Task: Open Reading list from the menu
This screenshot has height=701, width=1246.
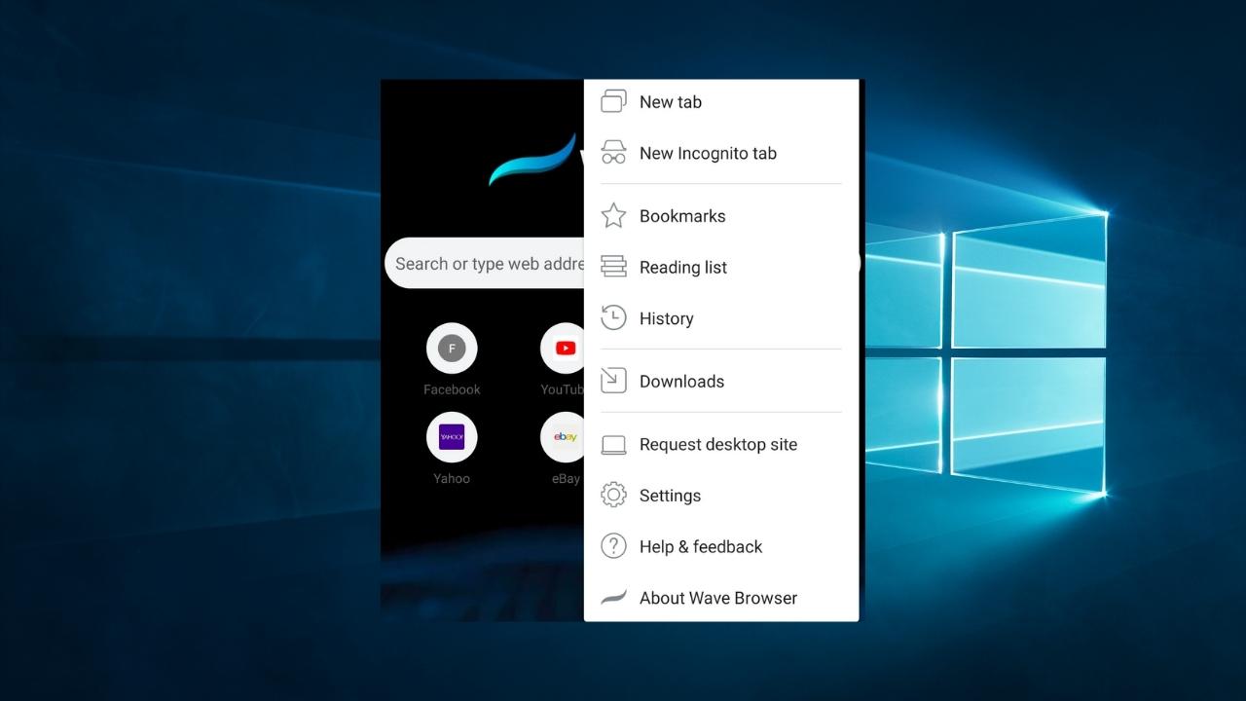Action: (x=721, y=267)
